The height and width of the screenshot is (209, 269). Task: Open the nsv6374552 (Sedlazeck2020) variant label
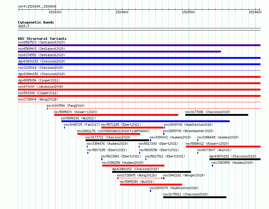click(x=42, y=55)
